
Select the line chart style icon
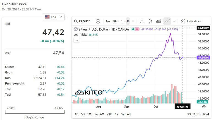point(167,21)
